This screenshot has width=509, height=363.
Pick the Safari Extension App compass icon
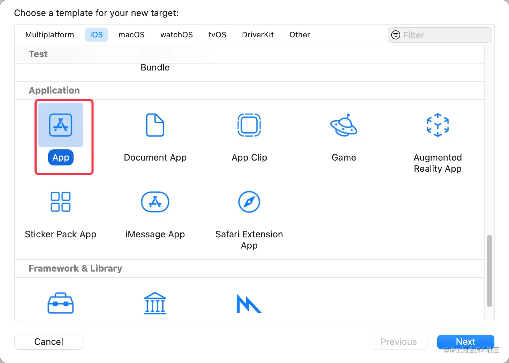(x=249, y=202)
